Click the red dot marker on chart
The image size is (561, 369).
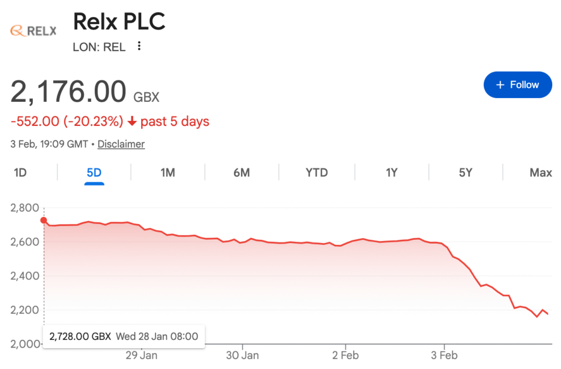[x=44, y=221]
